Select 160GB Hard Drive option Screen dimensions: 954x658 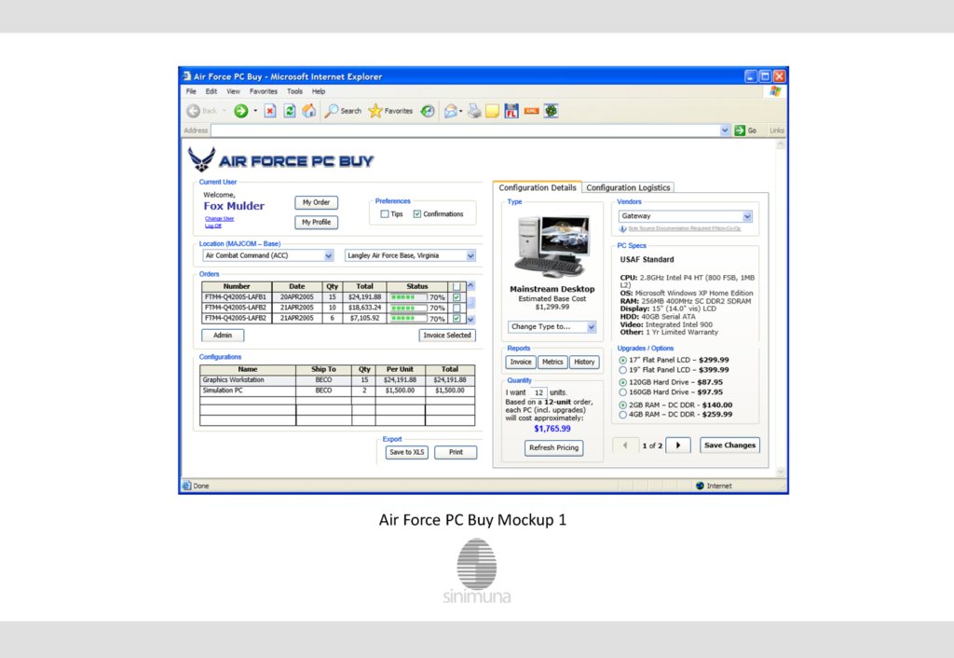tap(623, 392)
